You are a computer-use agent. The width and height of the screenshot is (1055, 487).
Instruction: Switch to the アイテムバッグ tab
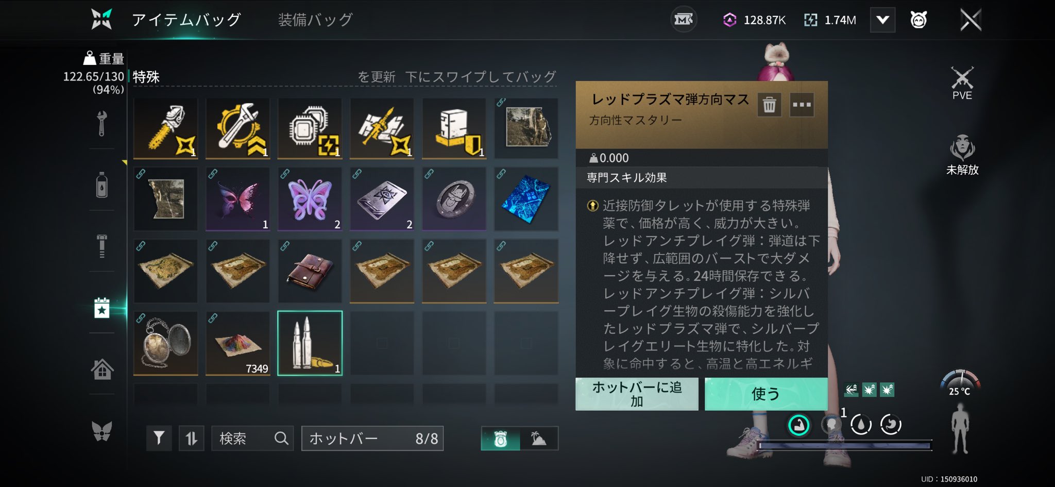(186, 20)
